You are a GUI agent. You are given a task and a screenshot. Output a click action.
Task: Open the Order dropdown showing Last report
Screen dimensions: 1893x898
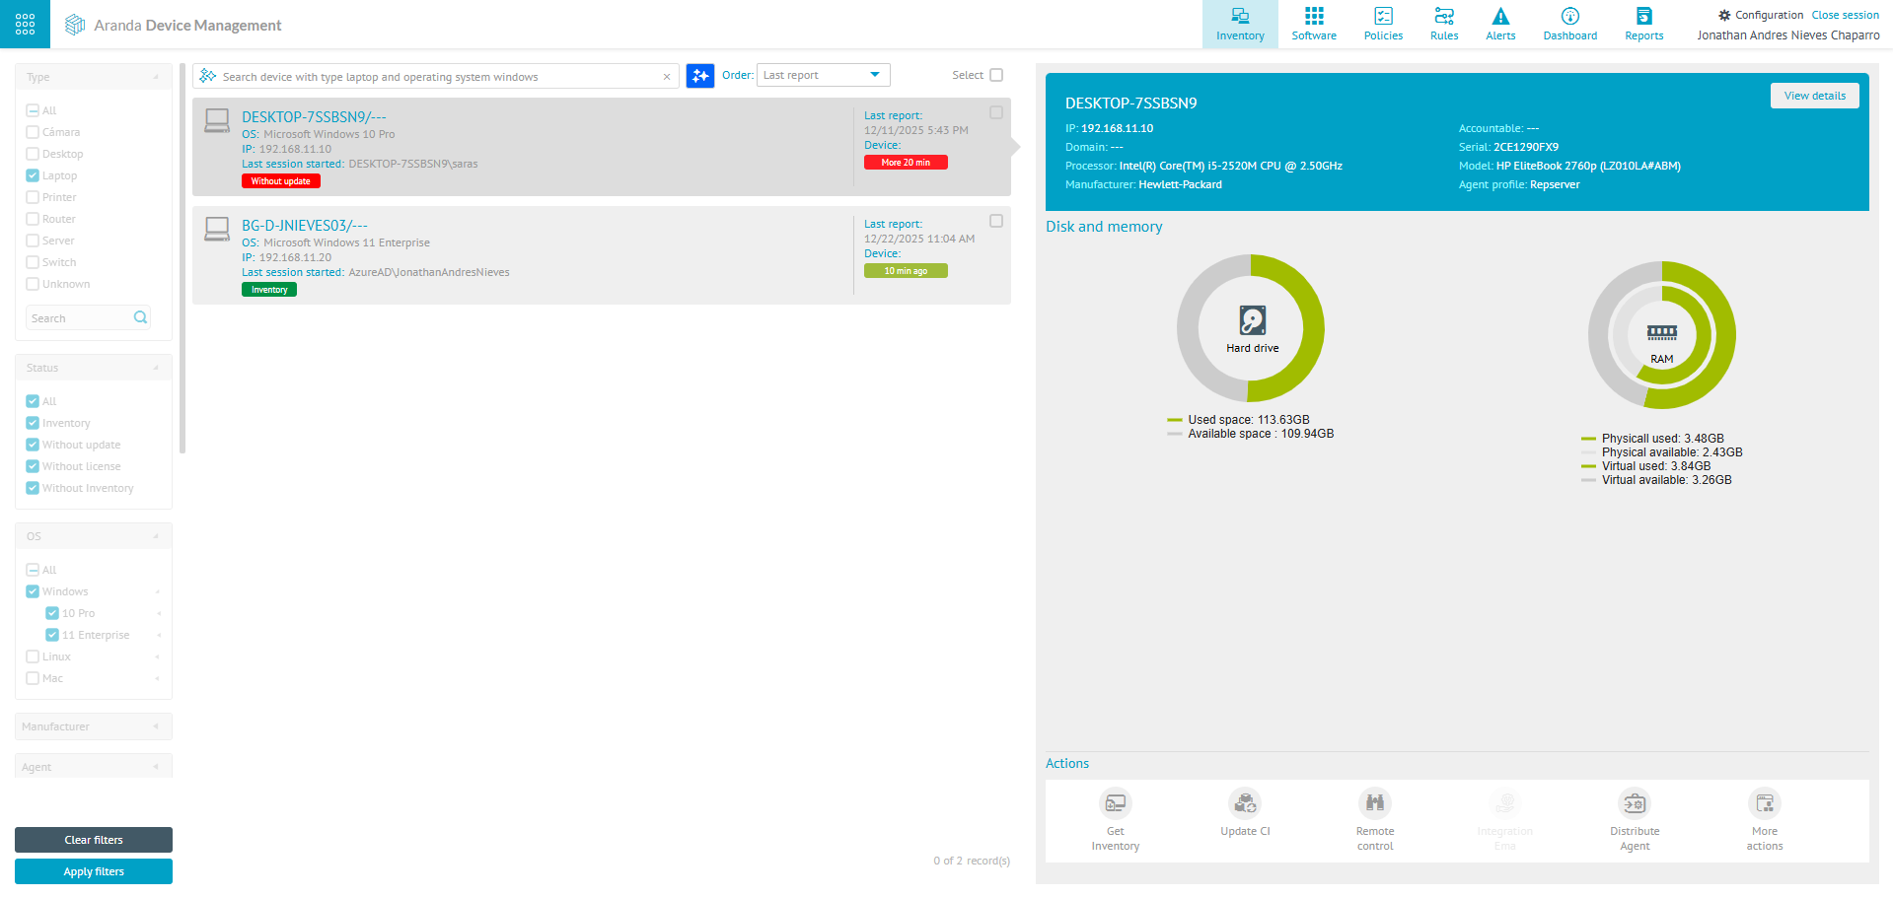click(x=823, y=75)
